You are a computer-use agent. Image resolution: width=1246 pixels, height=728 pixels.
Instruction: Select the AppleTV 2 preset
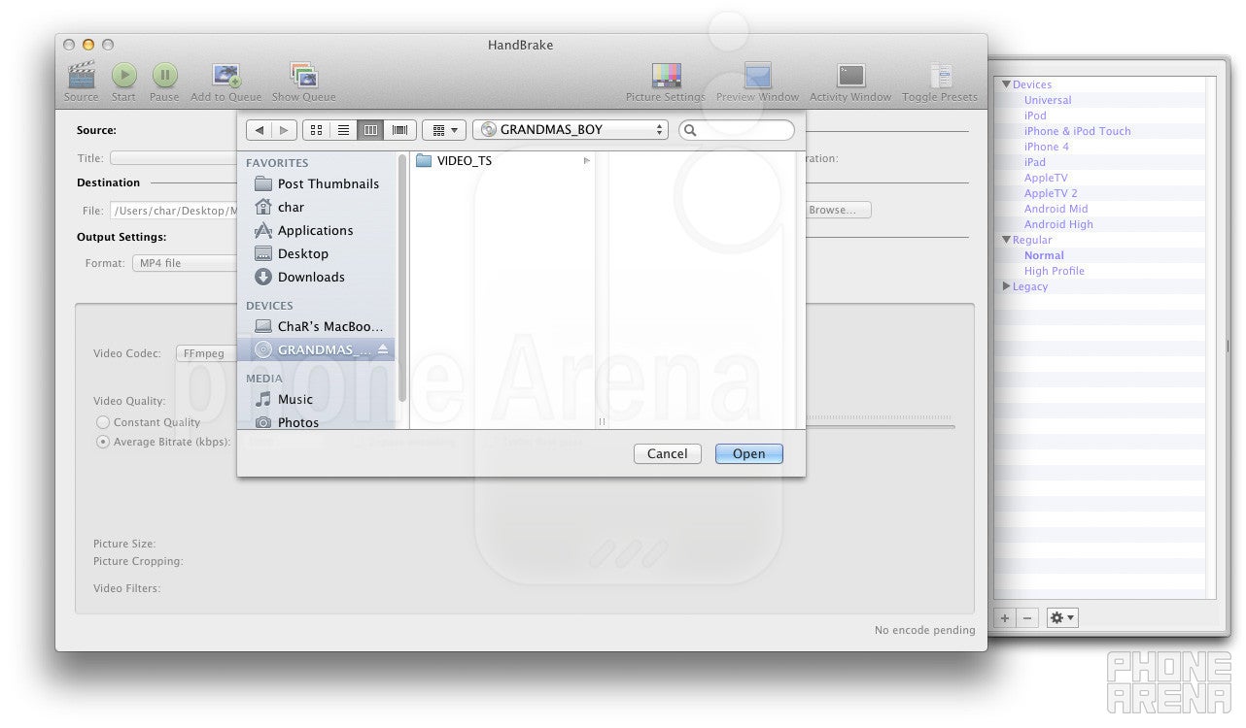pyautogui.click(x=1051, y=193)
